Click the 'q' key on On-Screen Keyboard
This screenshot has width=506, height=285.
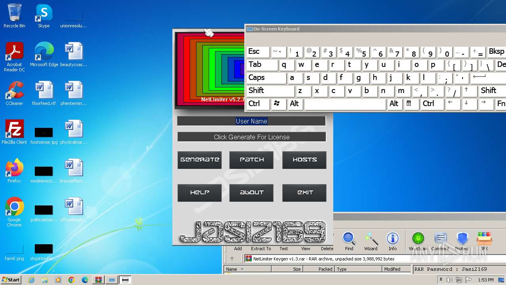[287, 65]
